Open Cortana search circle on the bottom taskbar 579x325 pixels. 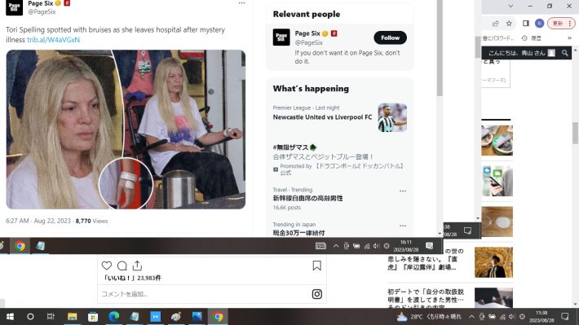[x=30, y=317]
